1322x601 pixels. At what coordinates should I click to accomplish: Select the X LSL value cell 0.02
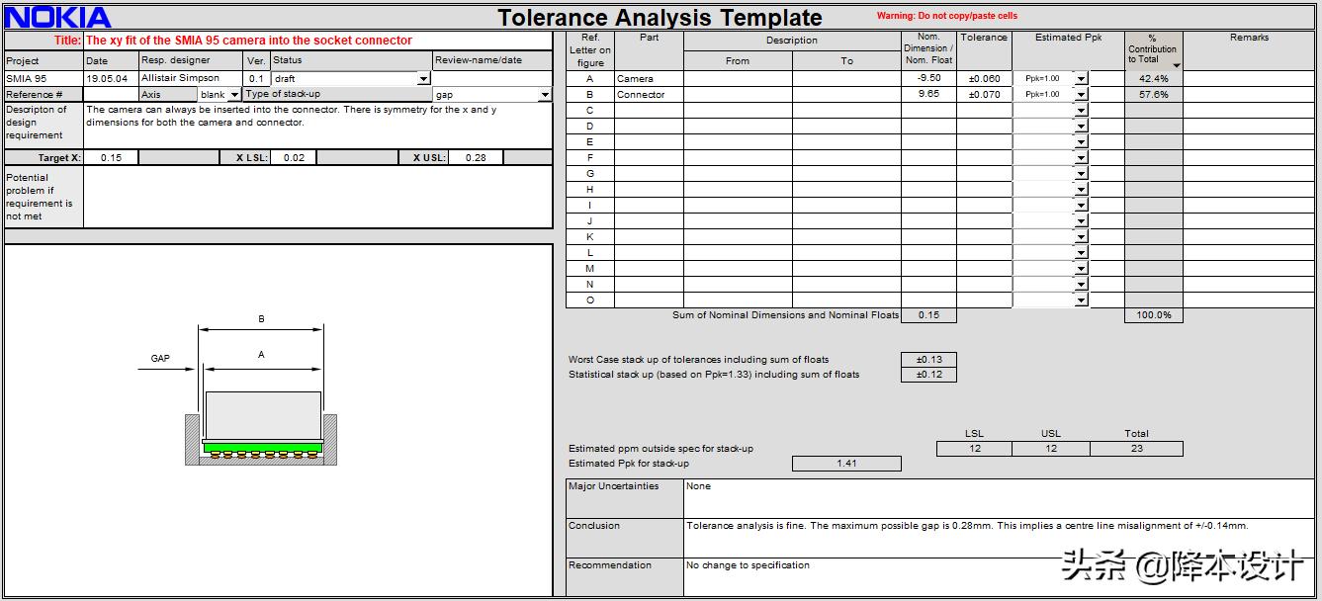pyautogui.click(x=294, y=158)
